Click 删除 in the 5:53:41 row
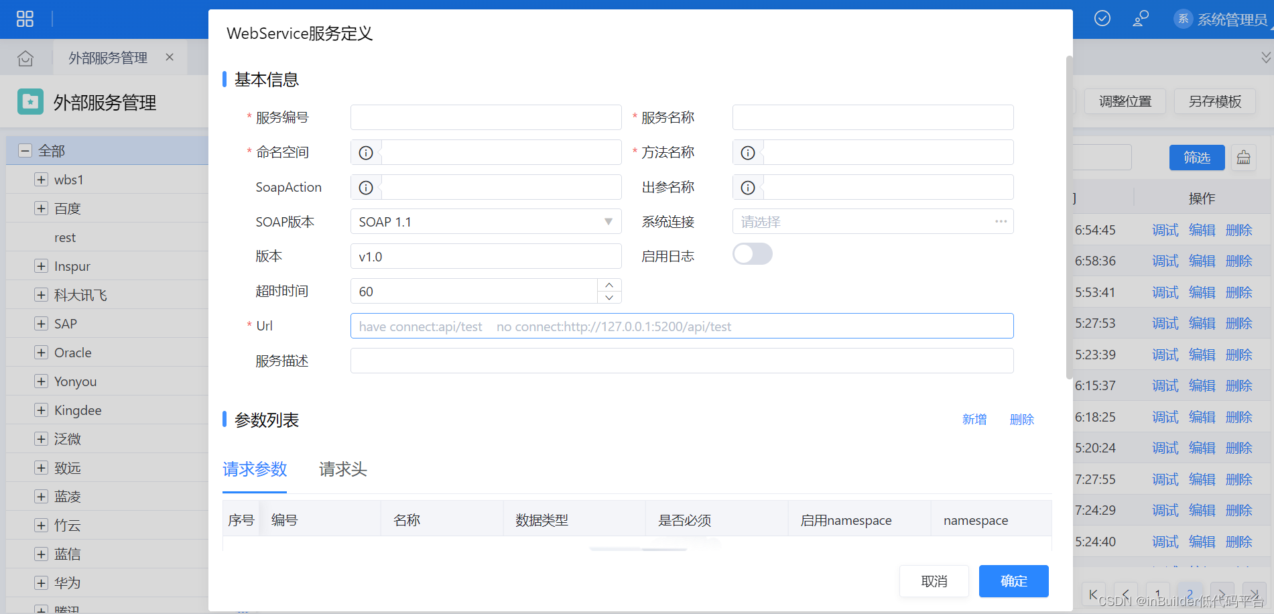Screen dimensions: 1274x614 [1239, 292]
